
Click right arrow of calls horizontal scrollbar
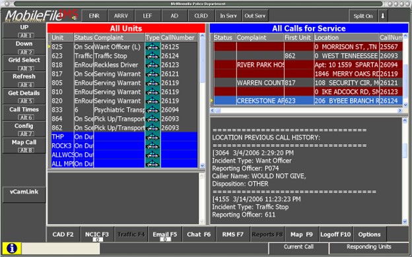[x=399, y=111]
